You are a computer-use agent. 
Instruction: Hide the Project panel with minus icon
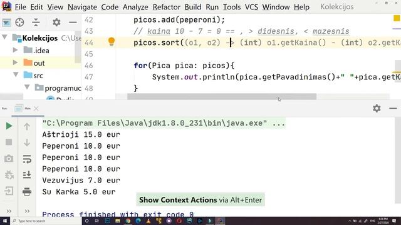tap(73, 22)
